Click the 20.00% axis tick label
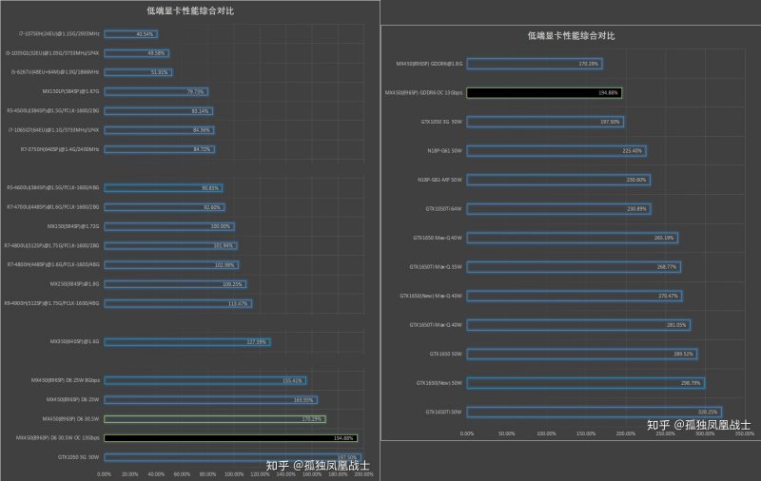 [129, 474]
